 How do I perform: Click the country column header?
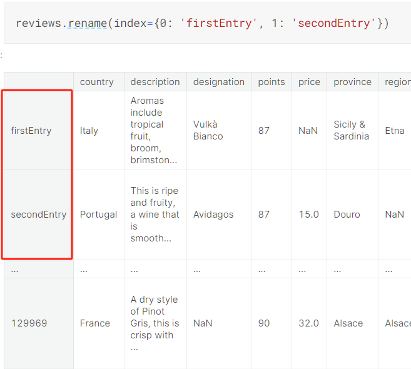(x=97, y=82)
